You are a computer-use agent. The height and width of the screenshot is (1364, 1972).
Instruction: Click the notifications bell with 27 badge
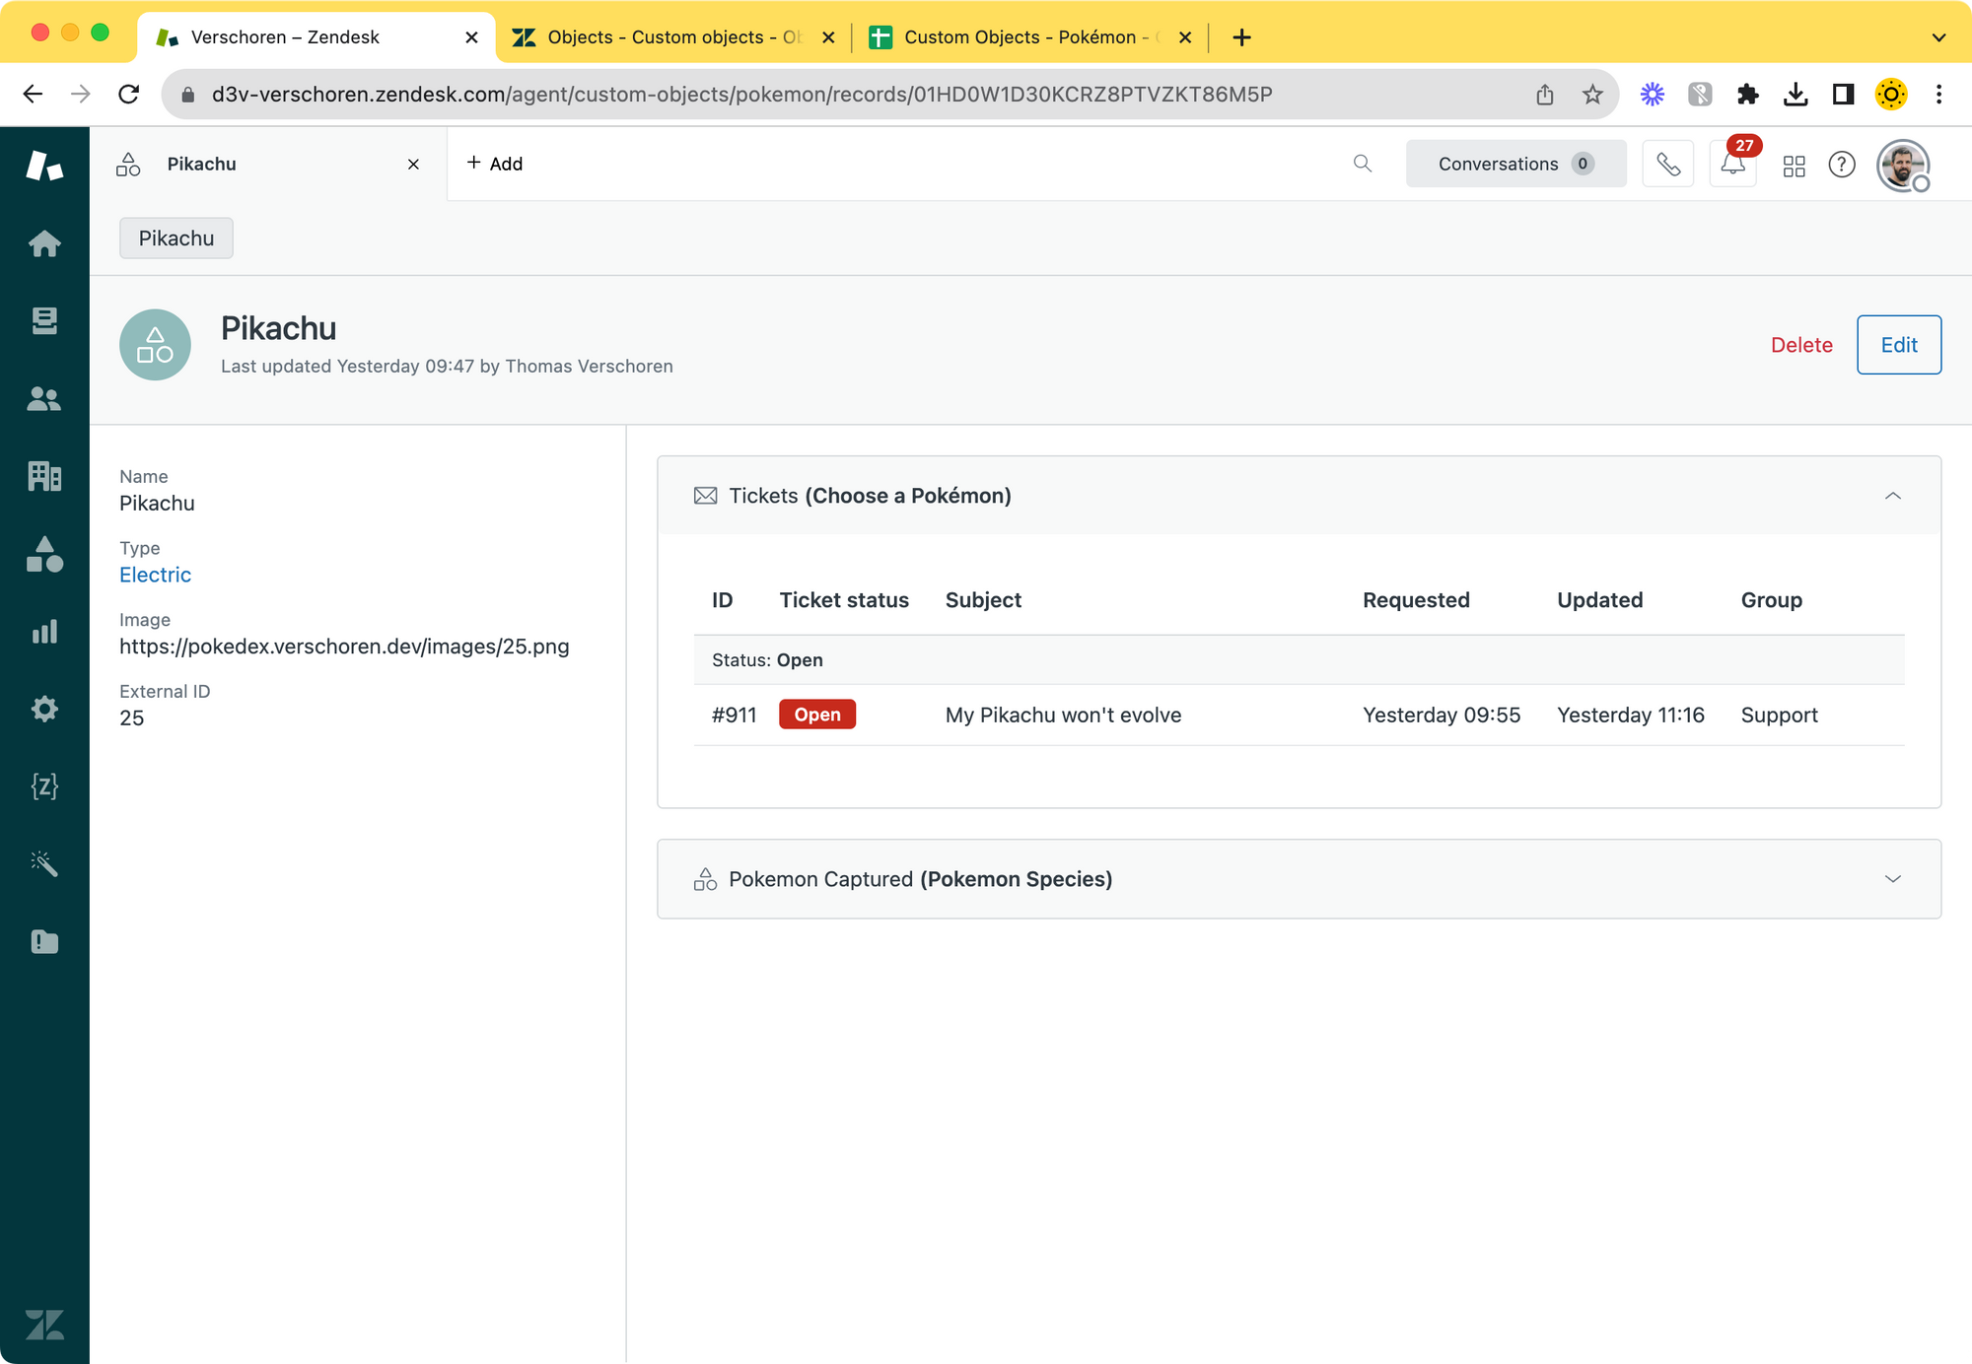click(1732, 165)
